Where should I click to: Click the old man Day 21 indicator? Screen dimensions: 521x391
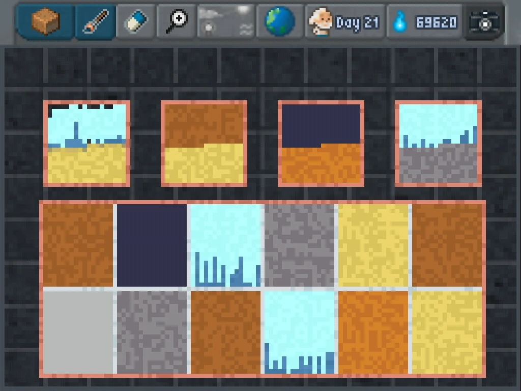click(345, 22)
